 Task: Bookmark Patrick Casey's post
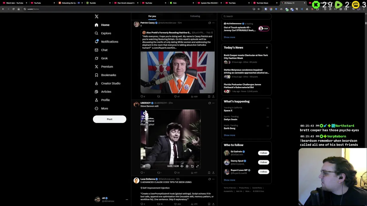209,96
